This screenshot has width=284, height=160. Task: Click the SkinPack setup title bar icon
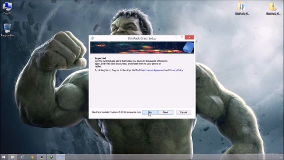pos(92,38)
